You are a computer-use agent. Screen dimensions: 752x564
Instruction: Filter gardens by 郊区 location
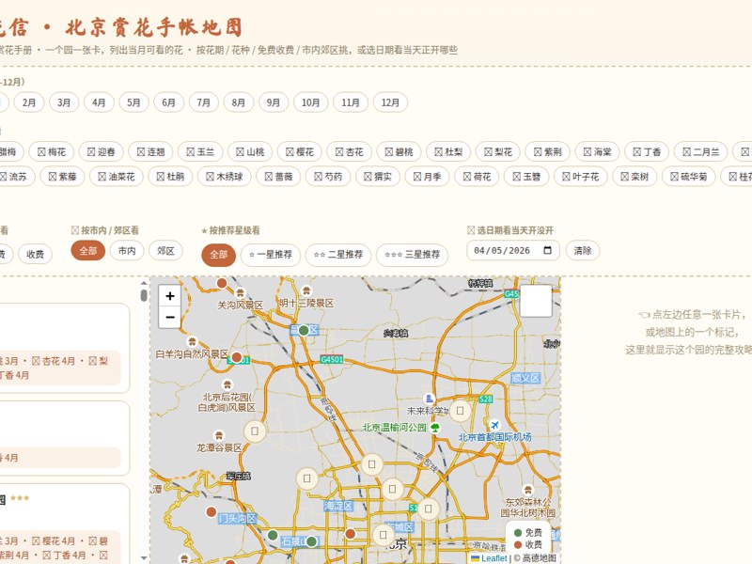(165, 251)
